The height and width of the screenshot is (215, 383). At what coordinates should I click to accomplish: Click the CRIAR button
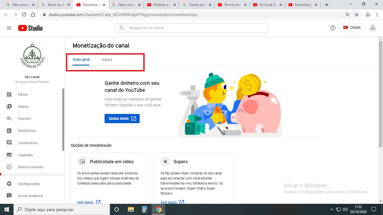352,27
